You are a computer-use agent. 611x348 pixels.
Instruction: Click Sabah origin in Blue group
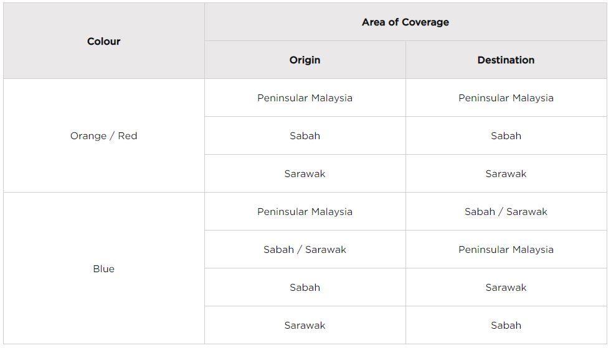click(x=305, y=287)
